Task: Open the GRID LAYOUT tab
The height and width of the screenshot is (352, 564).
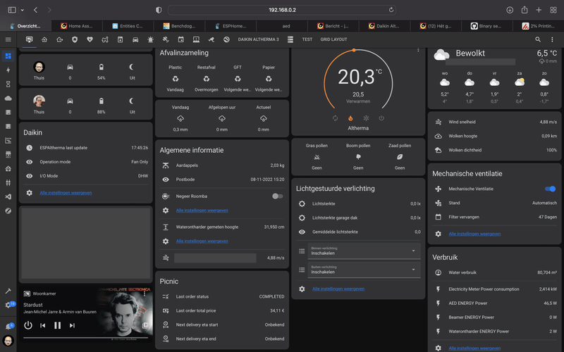Action: [x=334, y=39]
